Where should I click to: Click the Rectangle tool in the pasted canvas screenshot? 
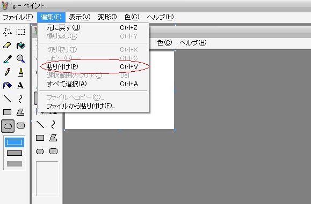click(40, 138)
